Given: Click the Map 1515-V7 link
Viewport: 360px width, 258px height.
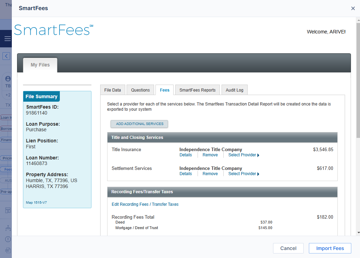Looking at the screenshot, I should pos(36,202).
